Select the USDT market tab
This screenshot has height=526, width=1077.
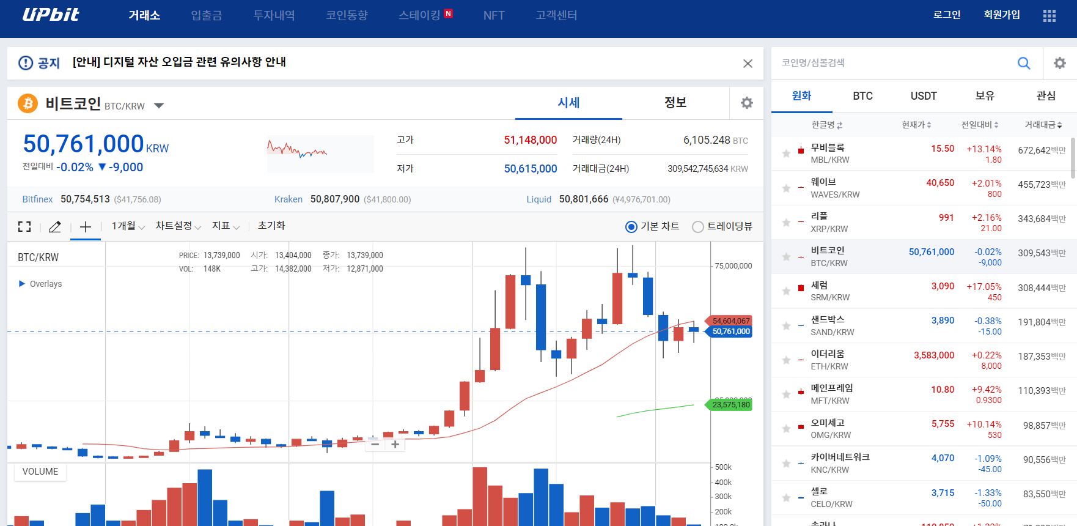tap(924, 96)
